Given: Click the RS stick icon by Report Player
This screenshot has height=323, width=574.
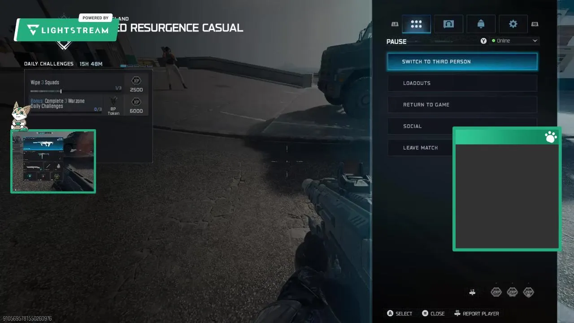Looking at the screenshot, I should click(x=457, y=313).
